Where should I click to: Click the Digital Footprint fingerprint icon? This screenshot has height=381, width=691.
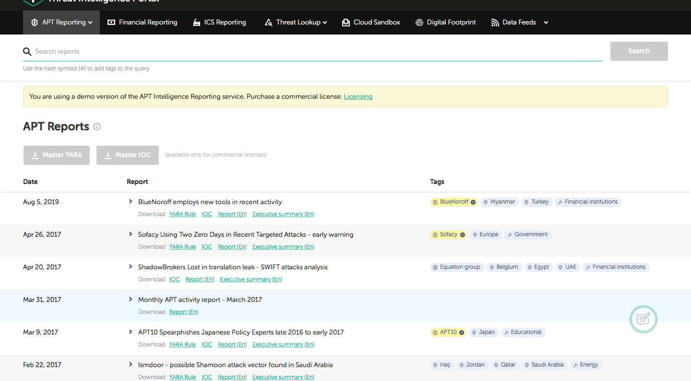[419, 23]
